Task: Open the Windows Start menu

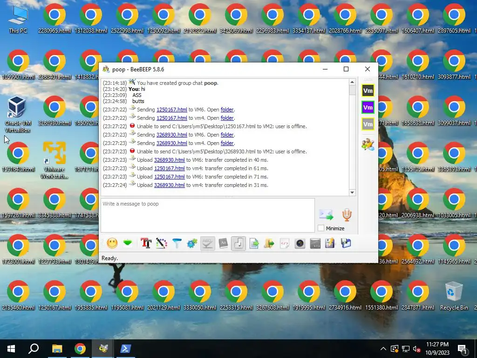Action: click(11, 349)
